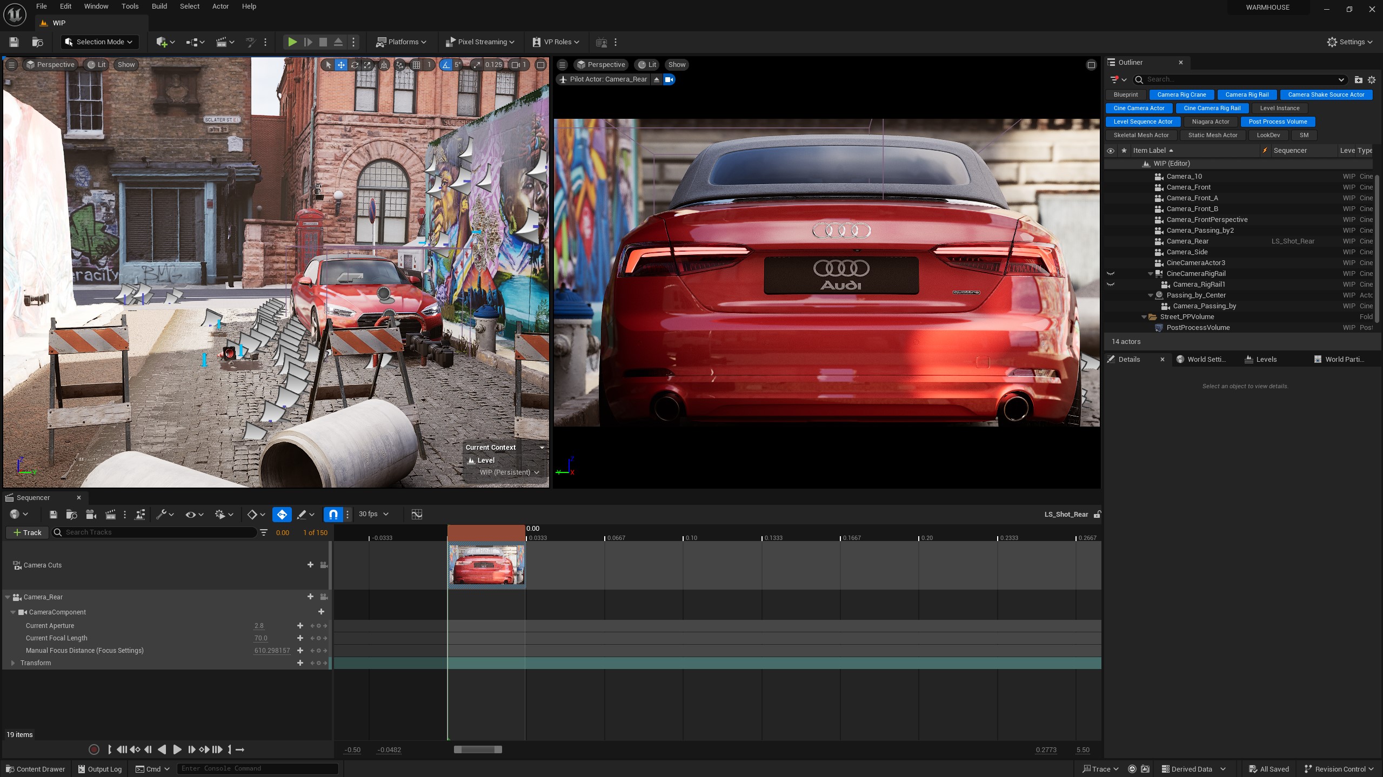Image resolution: width=1383 pixels, height=777 pixels.
Task: Click the rotate gizmo tool in the viewport
Action: [355, 65]
